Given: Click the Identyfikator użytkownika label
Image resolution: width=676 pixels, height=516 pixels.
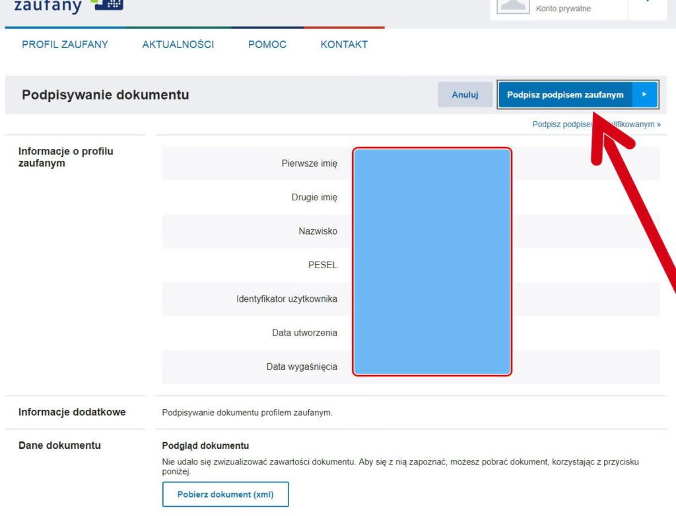Looking at the screenshot, I should 287,299.
